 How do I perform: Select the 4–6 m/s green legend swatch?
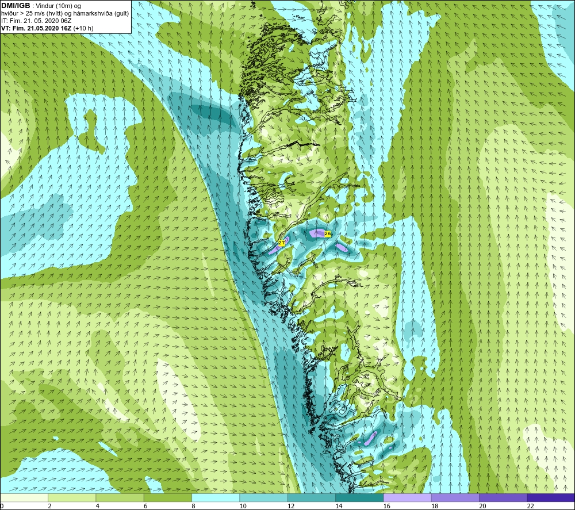click(x=120, y=497)
